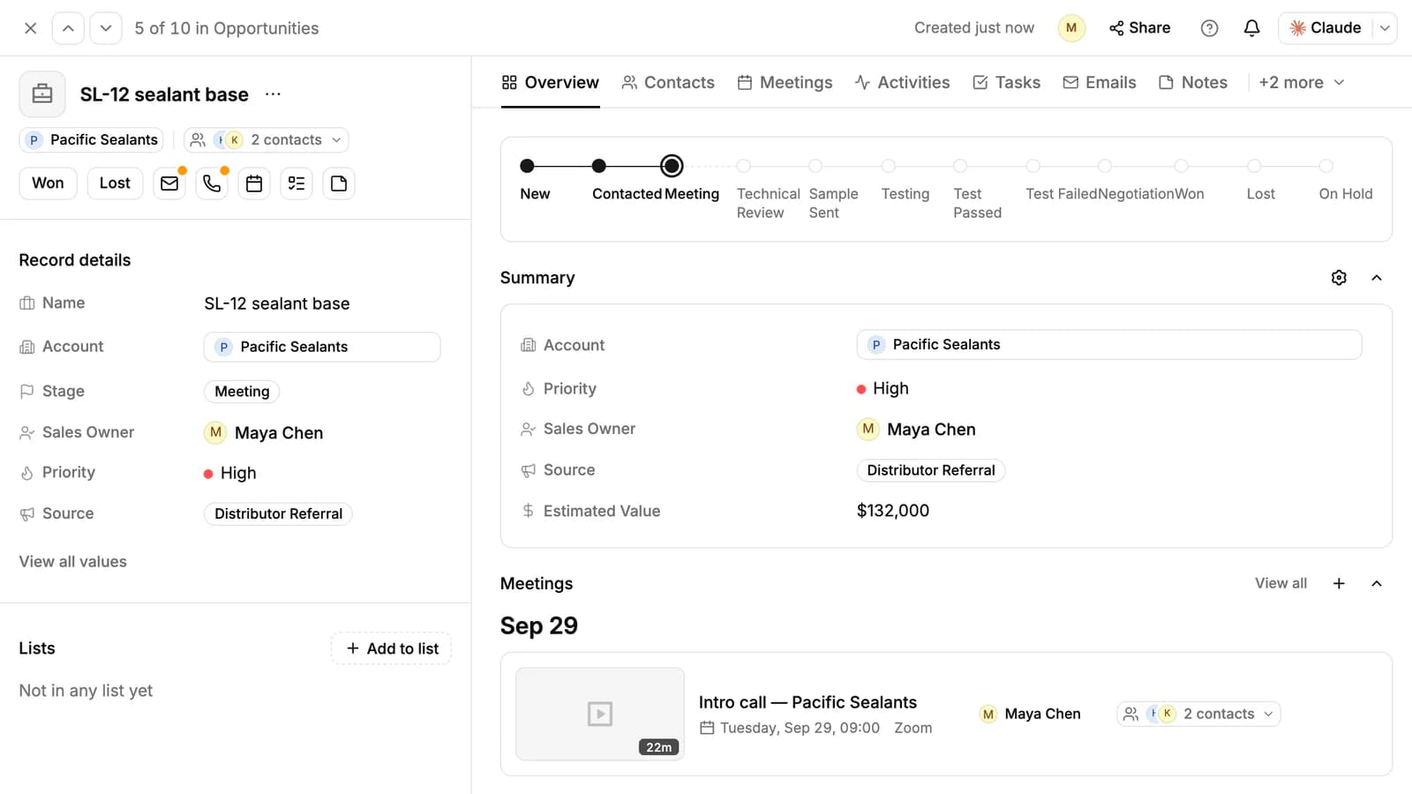Open the more options ellipsis beside SL-12 title

click(274, 94)
